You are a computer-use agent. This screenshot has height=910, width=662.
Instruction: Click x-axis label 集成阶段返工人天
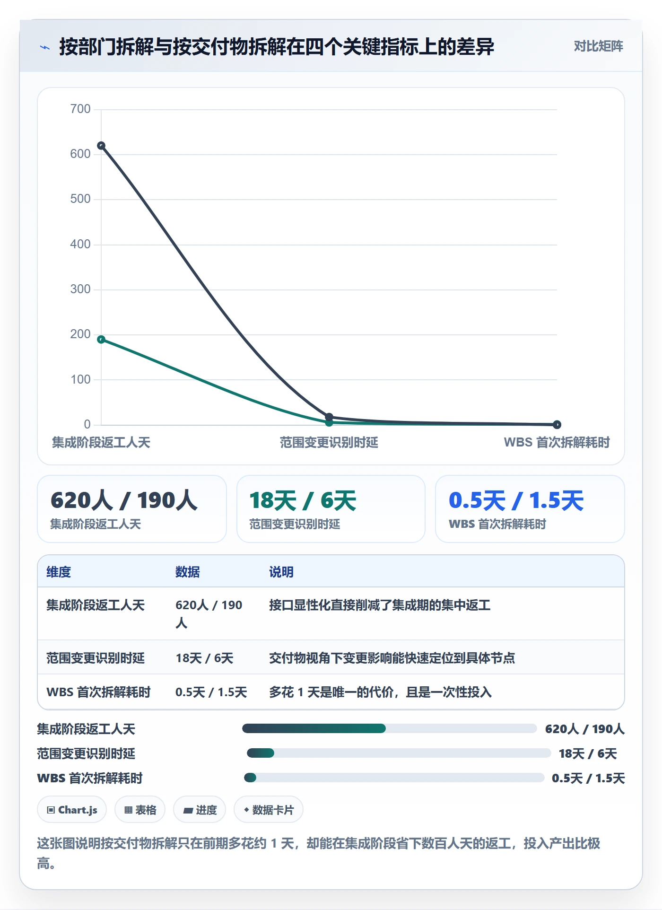point(101,442)
